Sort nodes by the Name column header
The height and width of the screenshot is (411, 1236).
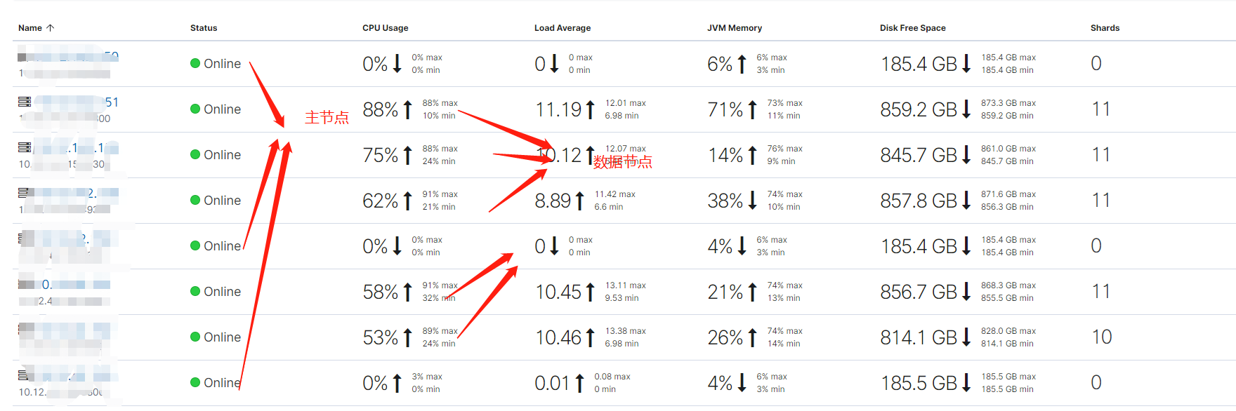click(x=30, y=28)
